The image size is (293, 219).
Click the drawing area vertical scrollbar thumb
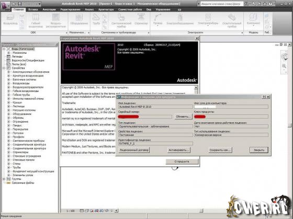coord(289,125)
